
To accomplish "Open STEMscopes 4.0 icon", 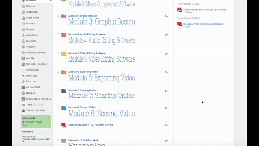I will (23, 99).
